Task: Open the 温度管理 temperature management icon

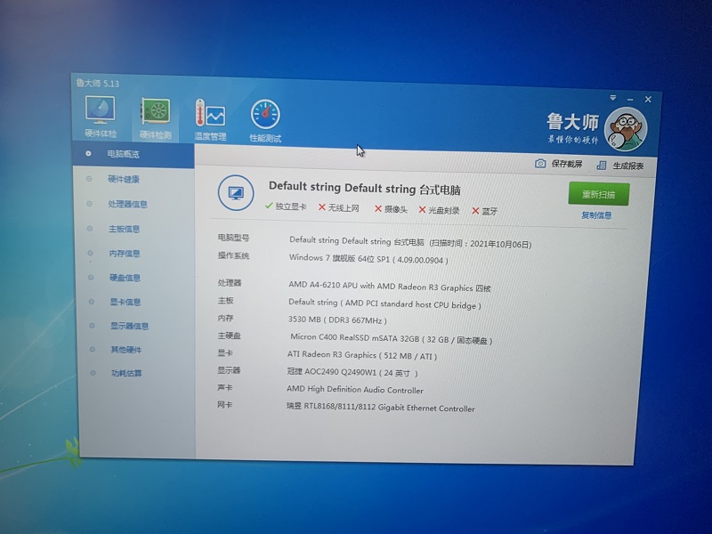Action: (x=210, y=119)
